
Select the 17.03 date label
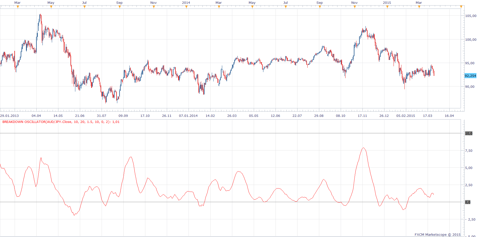pos(427,116)
